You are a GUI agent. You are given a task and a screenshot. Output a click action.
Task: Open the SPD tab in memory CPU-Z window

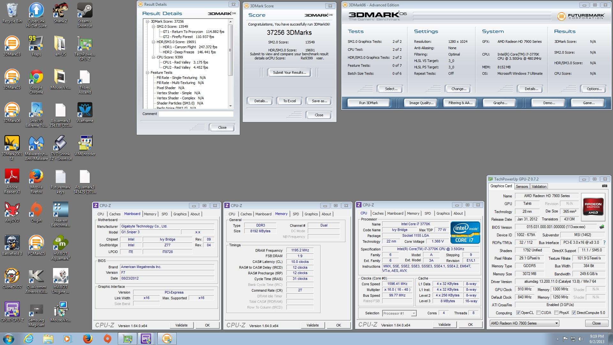296,214
